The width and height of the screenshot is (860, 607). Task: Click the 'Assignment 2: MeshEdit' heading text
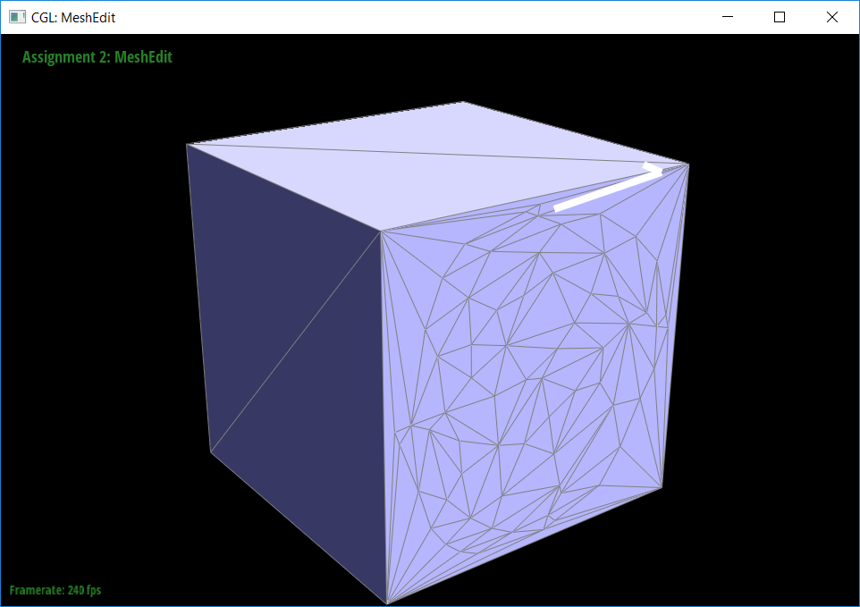tap(97, 57)
